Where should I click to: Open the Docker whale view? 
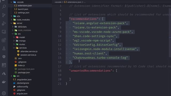coord(4,82)
